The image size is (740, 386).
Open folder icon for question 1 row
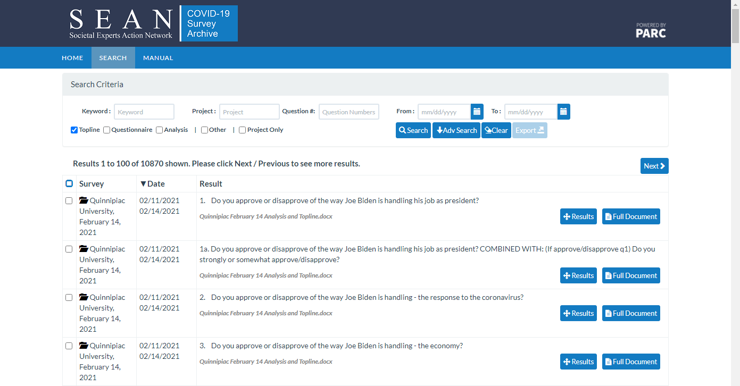[x=84, y=200]
